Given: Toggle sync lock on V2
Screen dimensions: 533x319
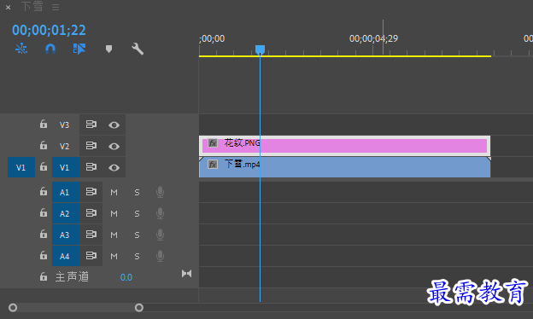Looking at the screenshot, I should 91,146.
